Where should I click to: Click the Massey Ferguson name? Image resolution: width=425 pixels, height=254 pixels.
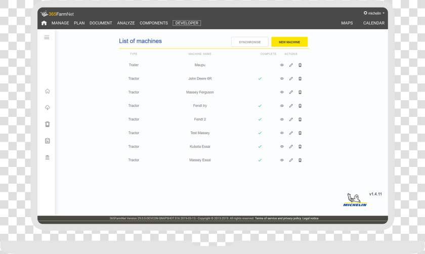(200, 92)
